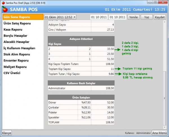
Task: Select Stok Alım Raporu
Action: tap(17, 54)
